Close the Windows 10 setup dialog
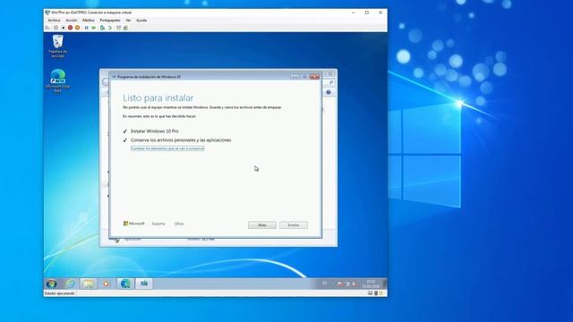This screenshot has height=322, width=573. pyautogui.click(x=314, y=77)
